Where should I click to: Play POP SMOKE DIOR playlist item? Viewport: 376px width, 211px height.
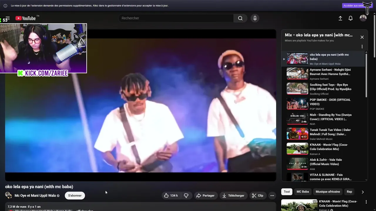pyautogui.click(x=323, y=104)
